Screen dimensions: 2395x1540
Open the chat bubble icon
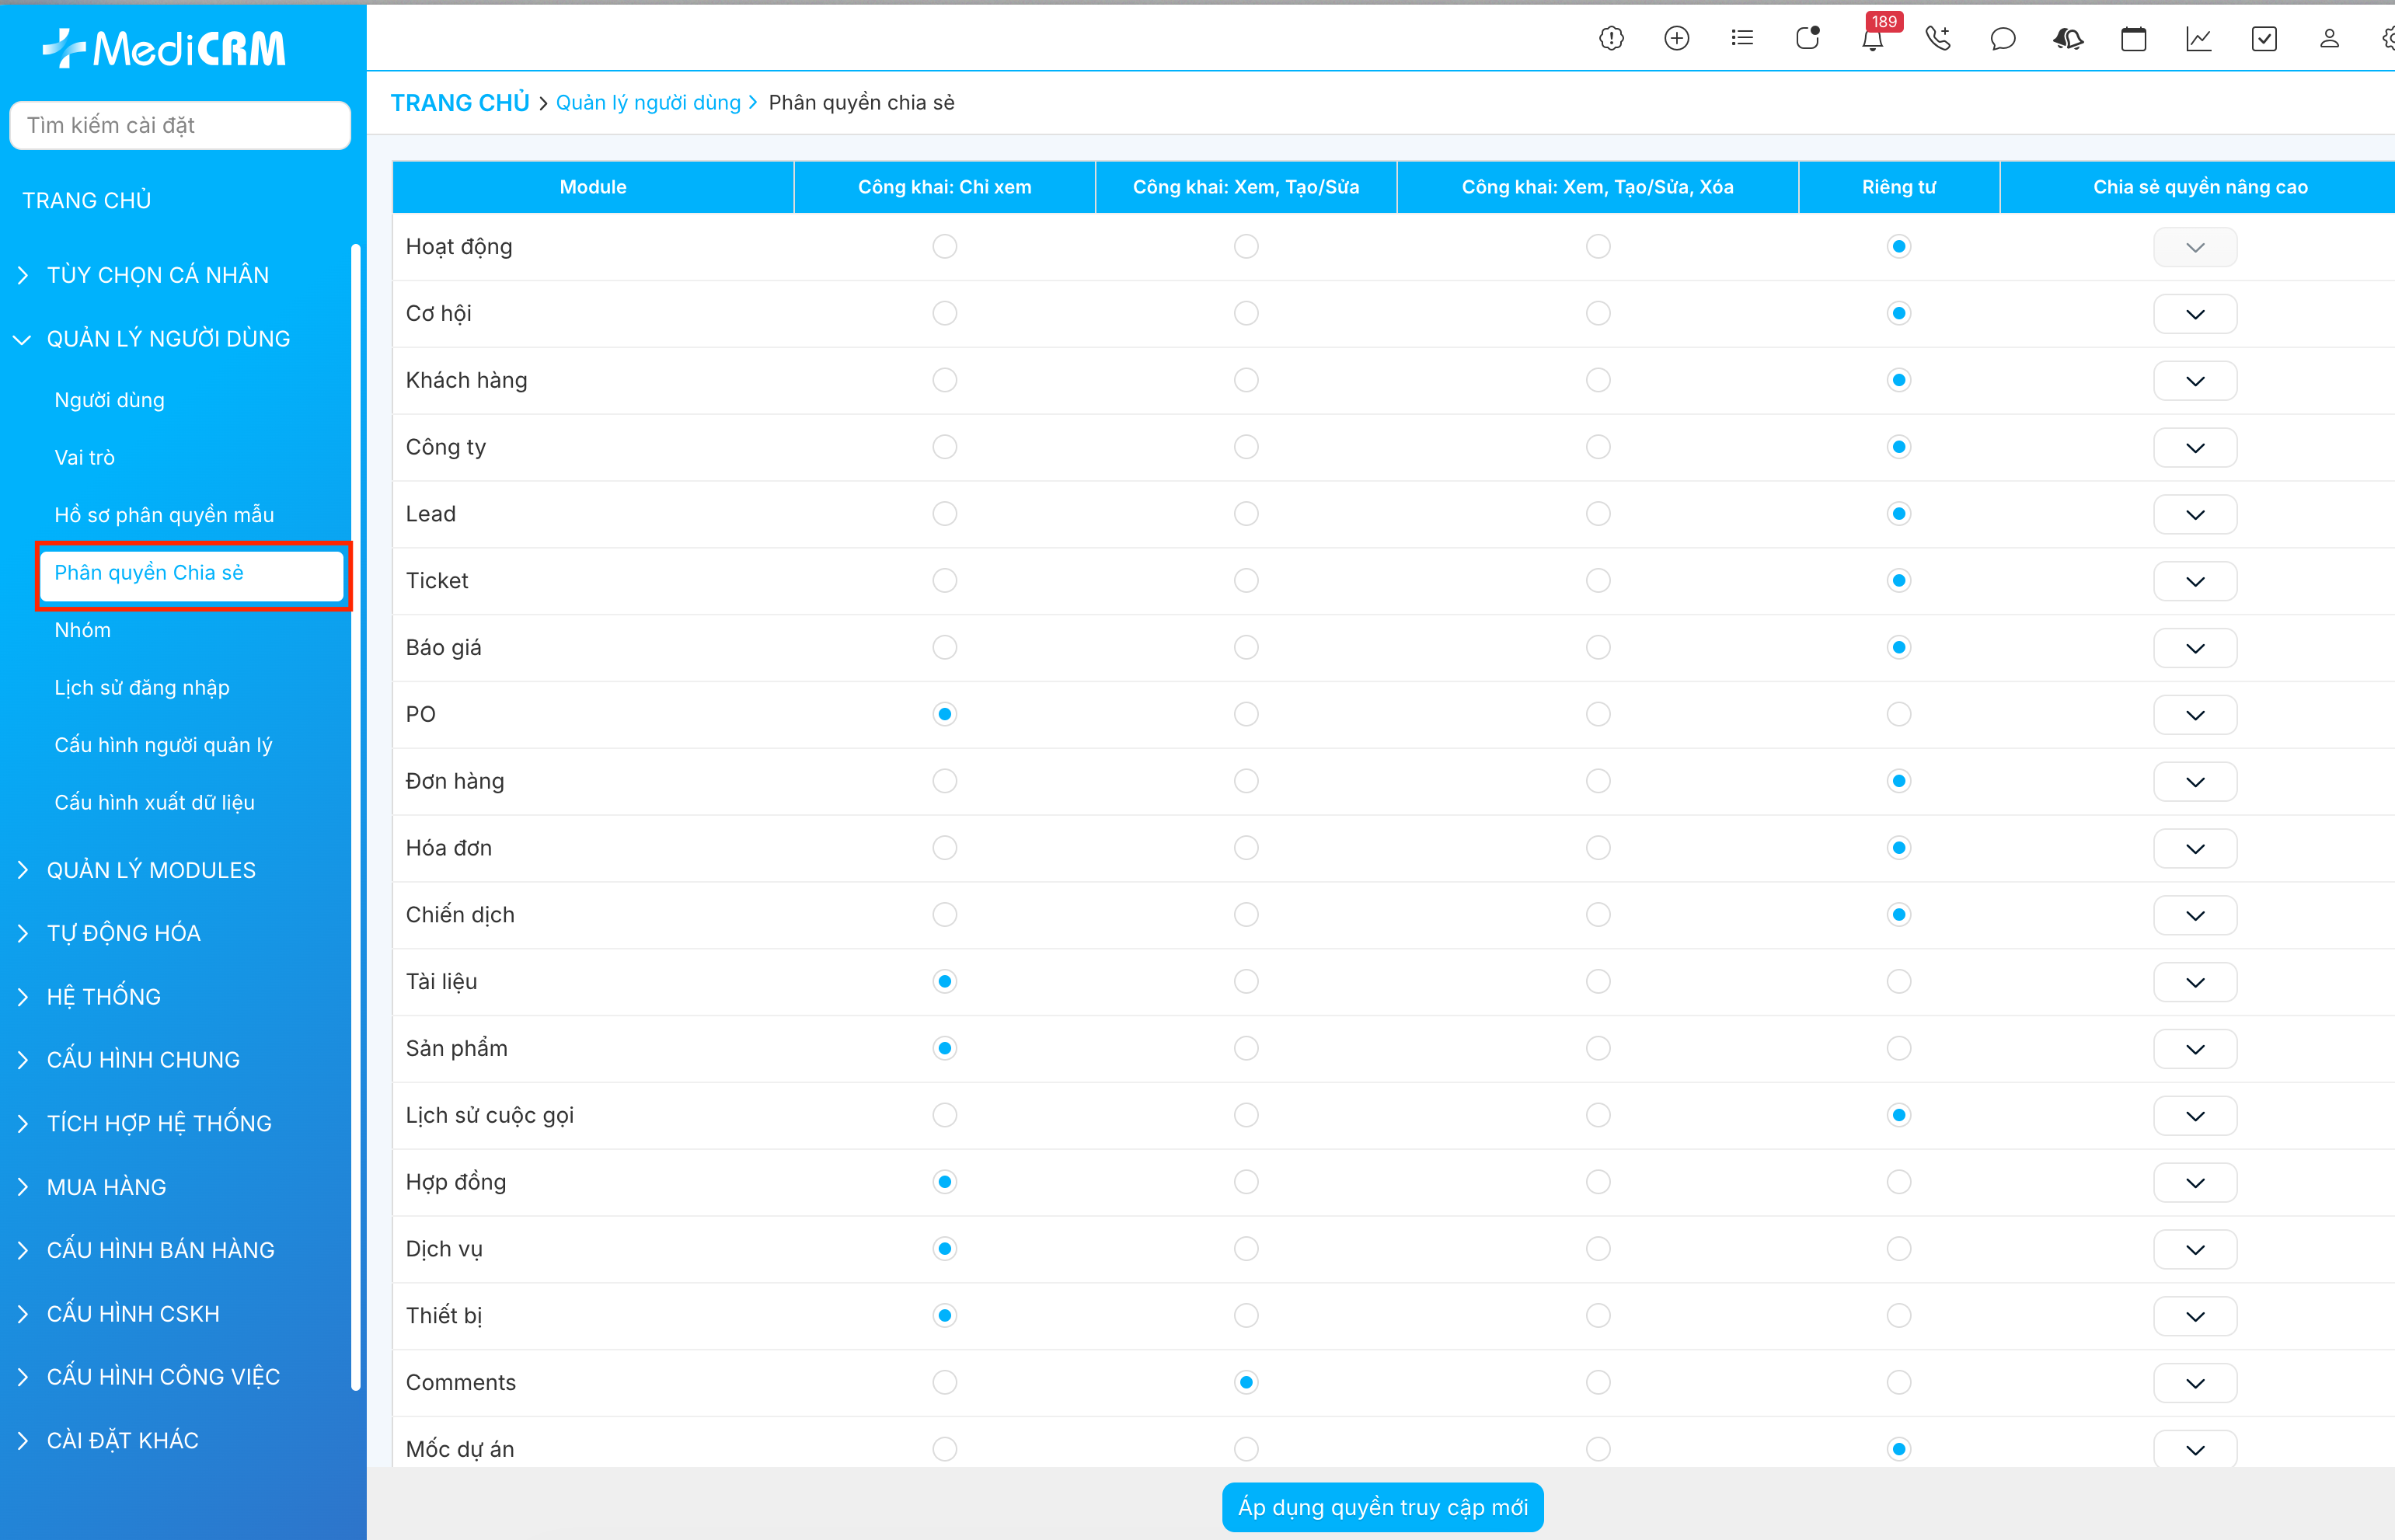2003,39
